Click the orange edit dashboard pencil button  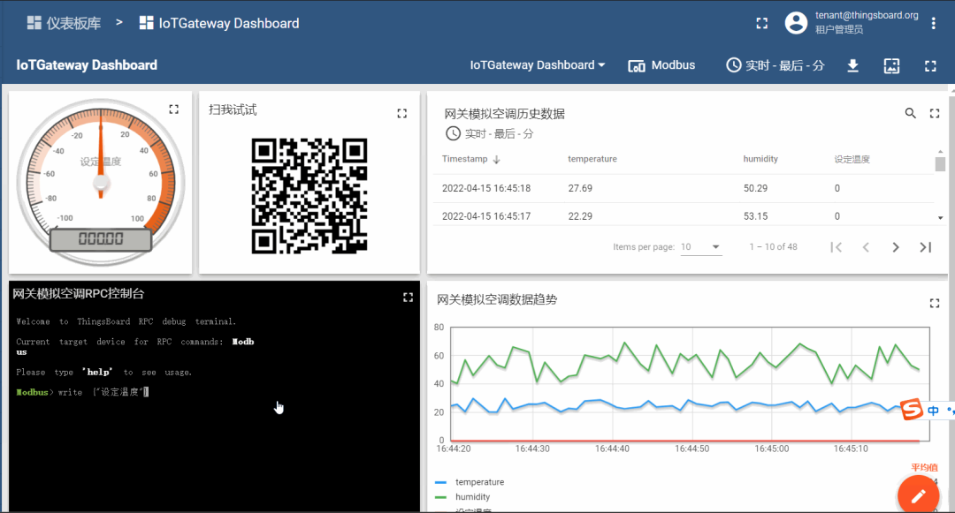pos(918,495)
